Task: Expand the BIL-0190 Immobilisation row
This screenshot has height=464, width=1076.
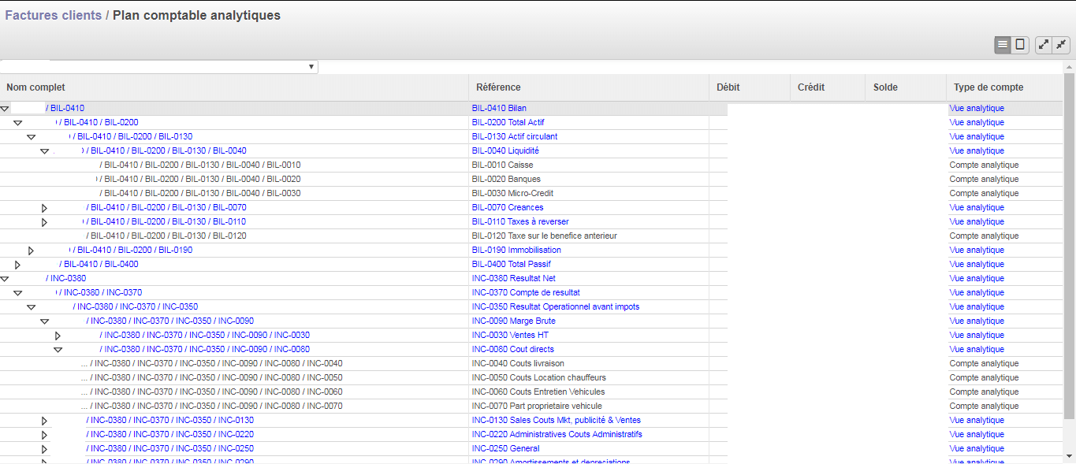Action: point(31,251)
